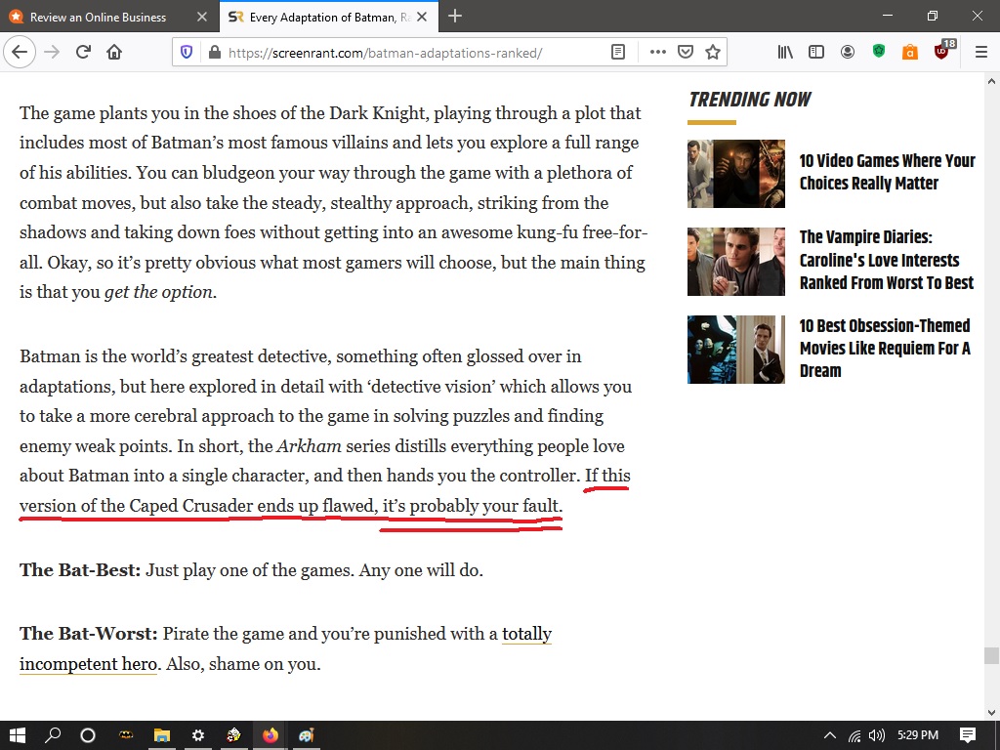1000x750 pixels.
Task: Toggle the notification center open
Action: [967, 735]
